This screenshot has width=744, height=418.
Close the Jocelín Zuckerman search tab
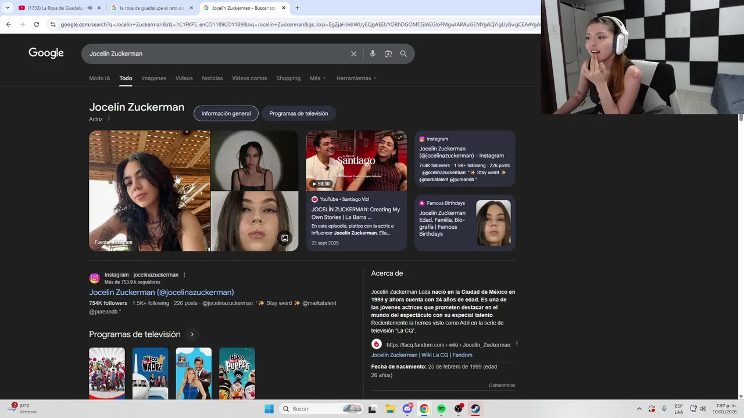[x=284, y=8]
